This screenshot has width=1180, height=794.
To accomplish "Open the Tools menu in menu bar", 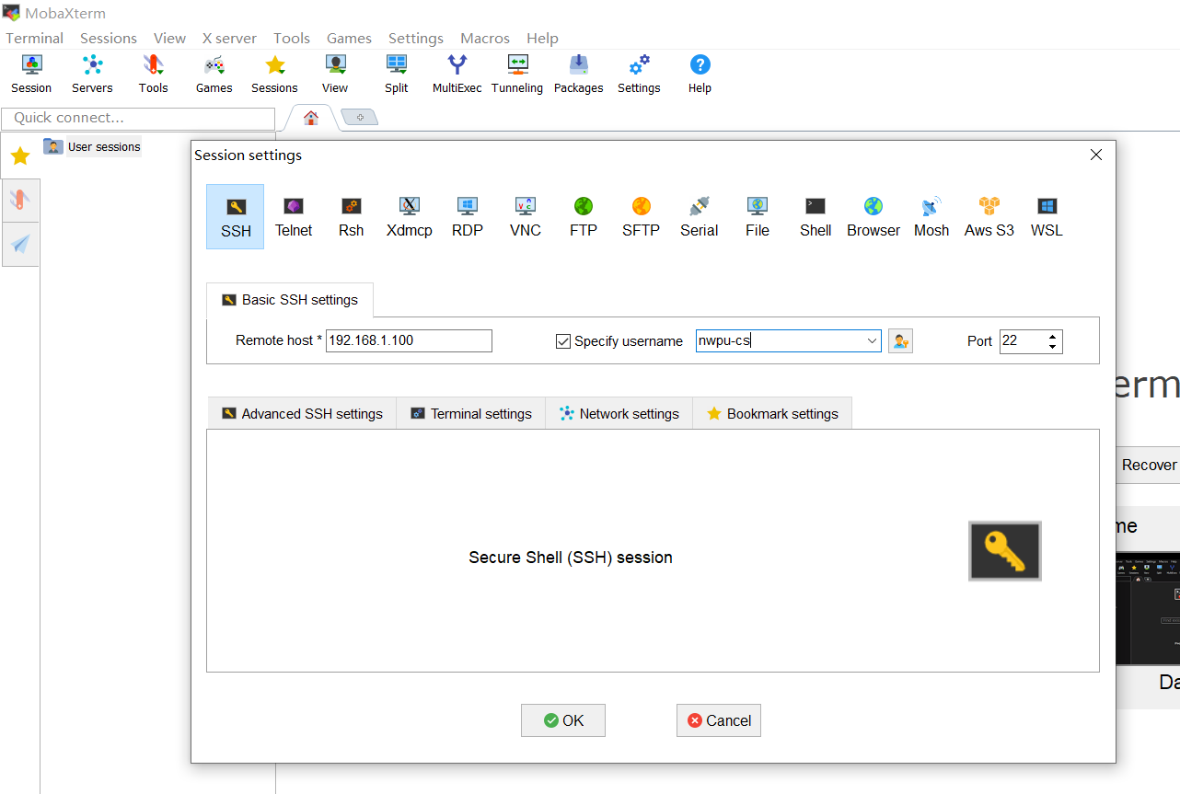I will pos(292,38).
